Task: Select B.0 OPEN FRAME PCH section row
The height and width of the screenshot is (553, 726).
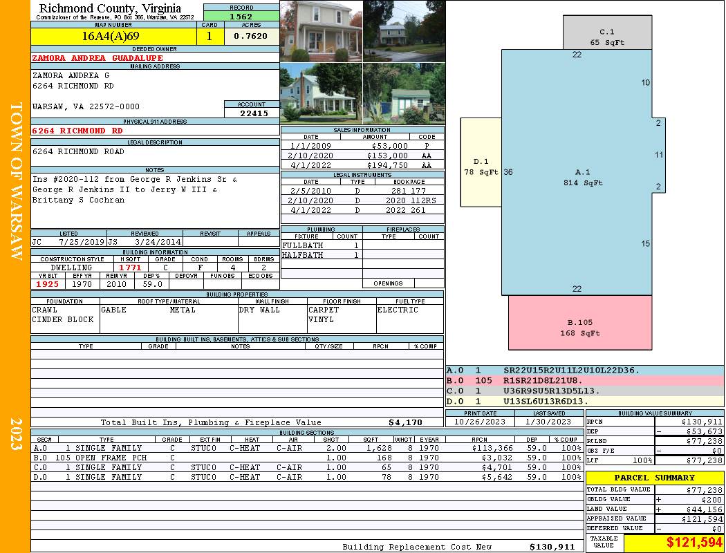Action: pos(306,458)
